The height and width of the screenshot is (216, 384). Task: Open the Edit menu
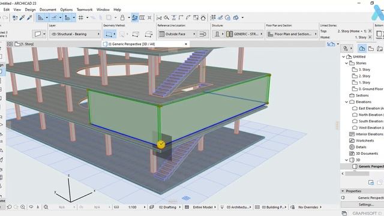7,10
